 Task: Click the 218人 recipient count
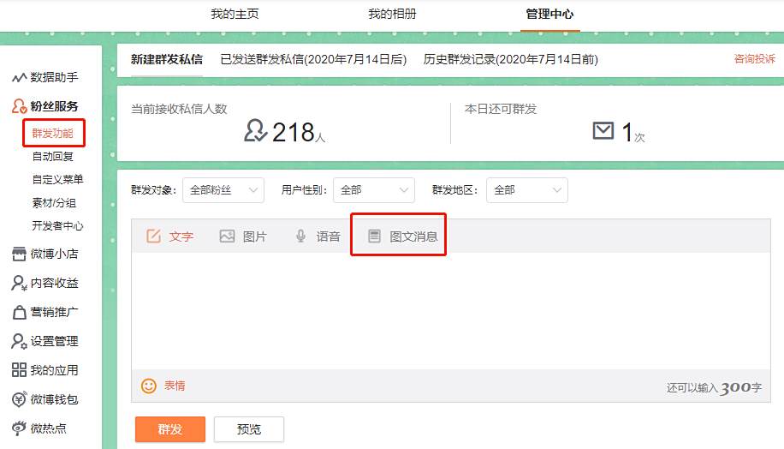299,133
